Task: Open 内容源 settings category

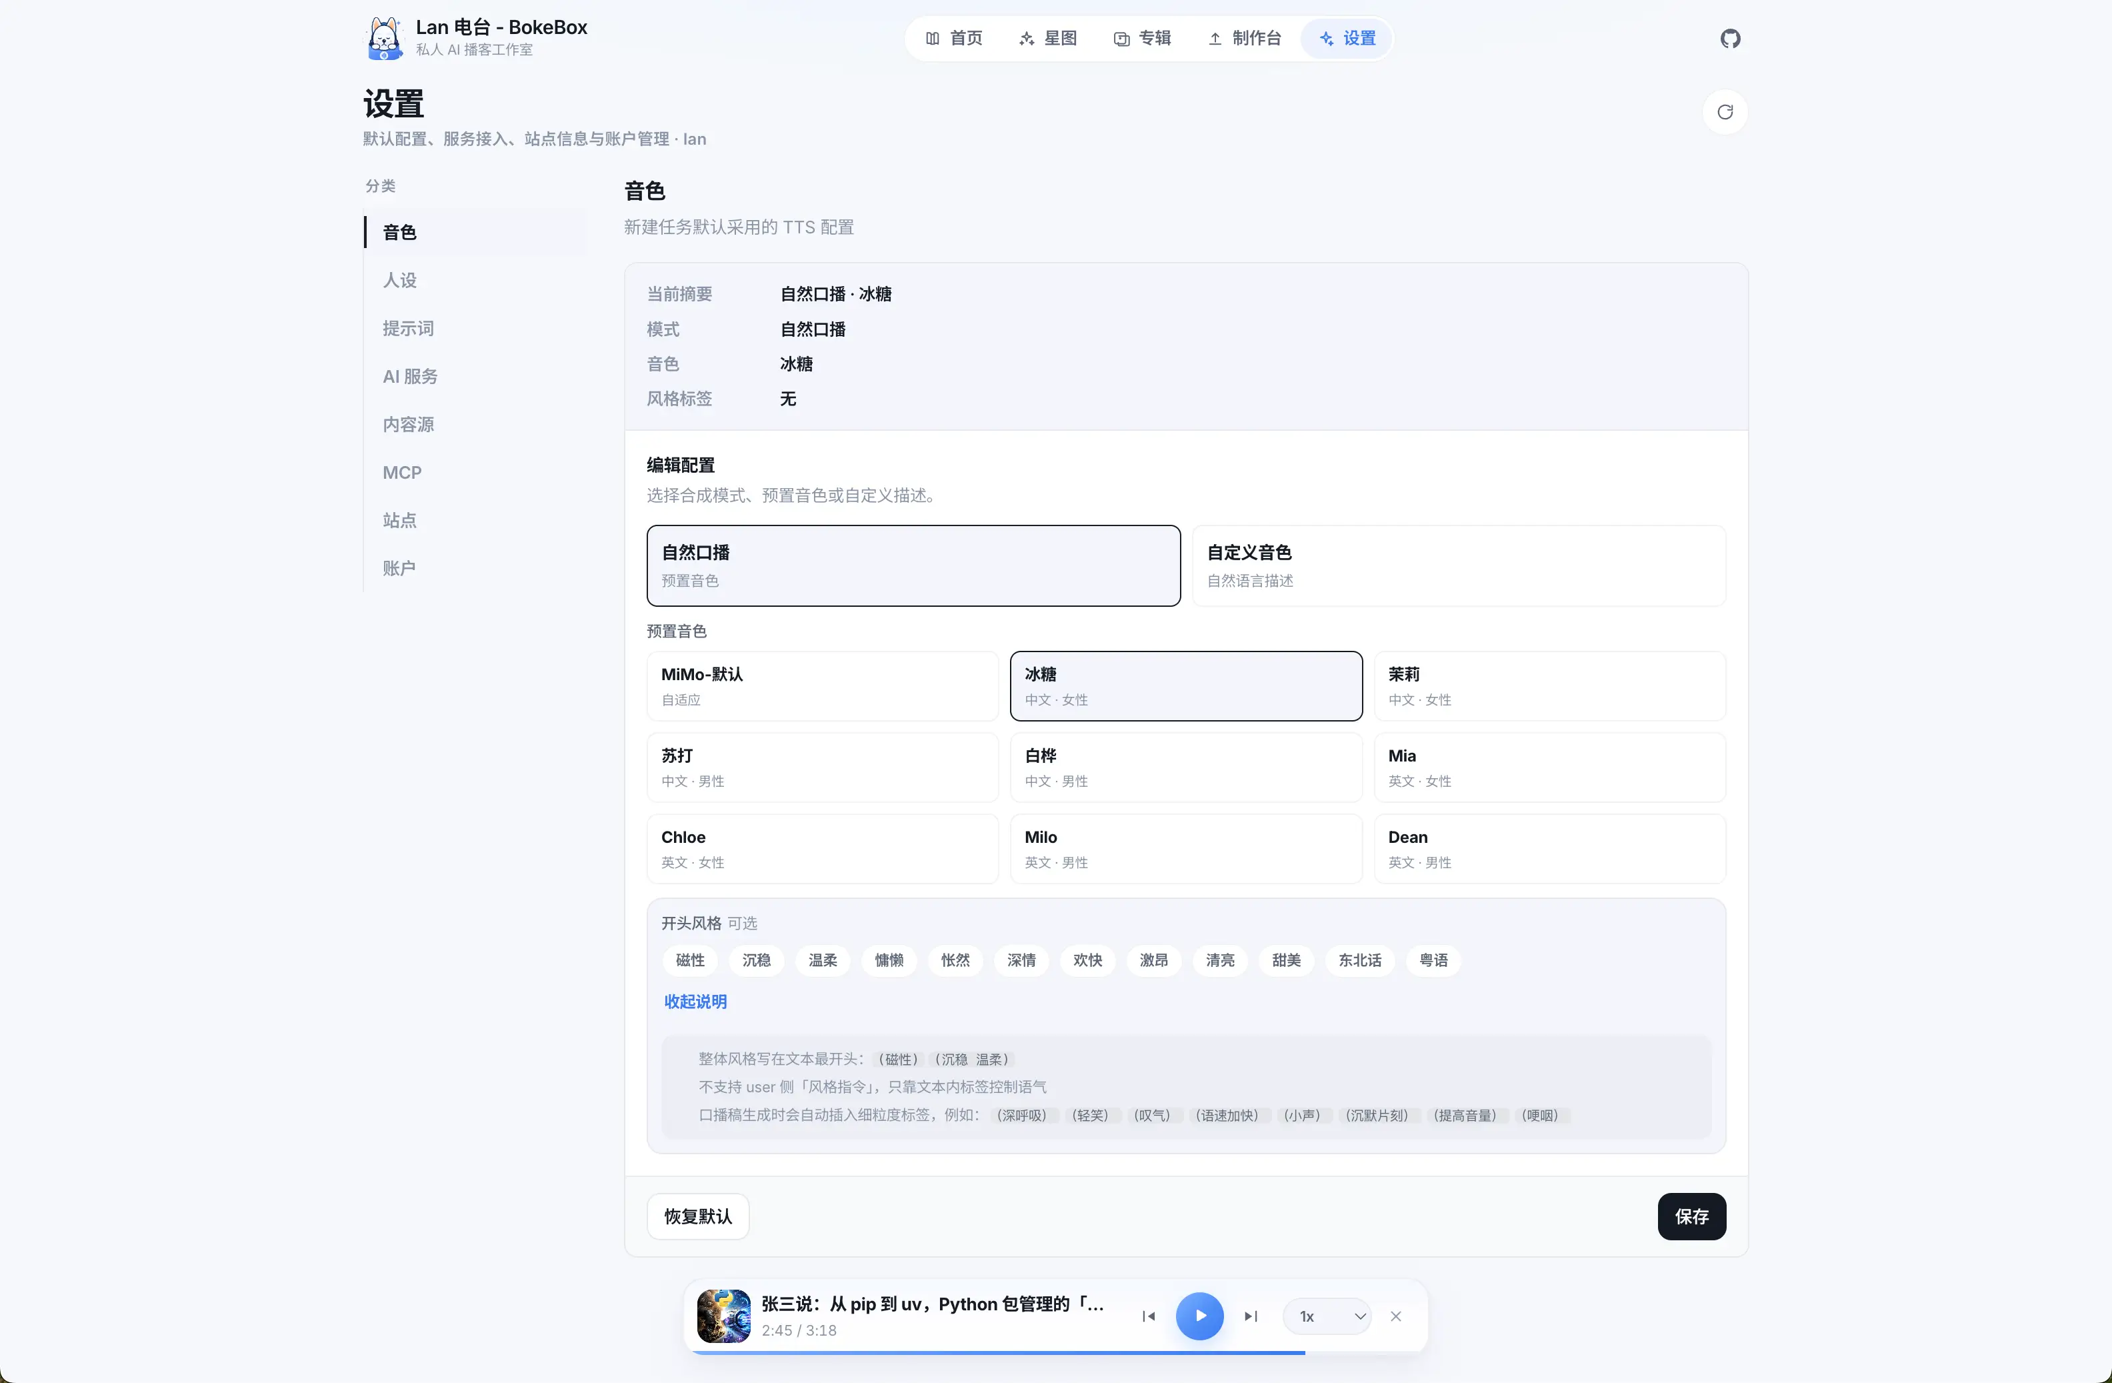Action: pos(475,423)
